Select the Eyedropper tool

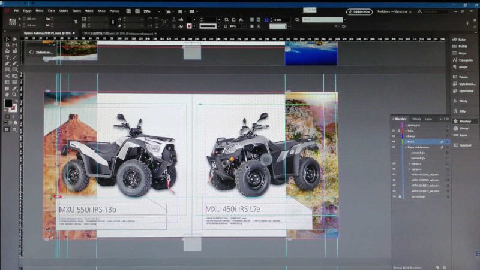(14, 89)
